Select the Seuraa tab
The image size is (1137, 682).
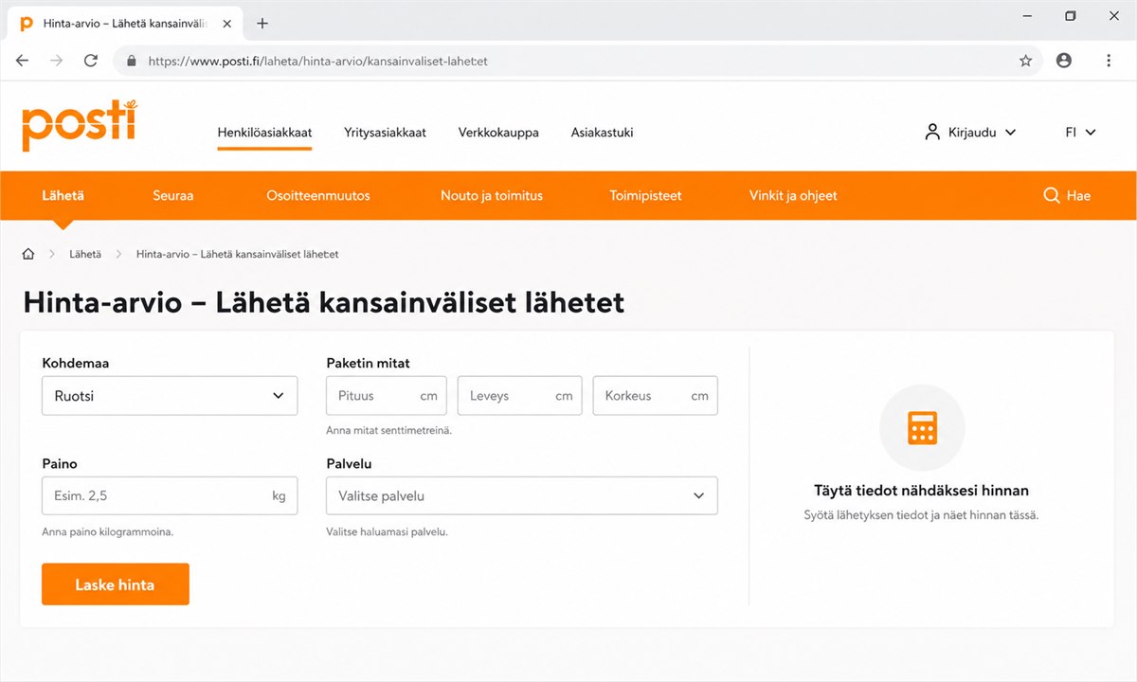tap(172, 195)
